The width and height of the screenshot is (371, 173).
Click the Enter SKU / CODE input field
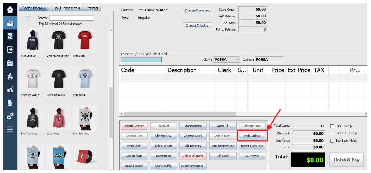point(141,60)
